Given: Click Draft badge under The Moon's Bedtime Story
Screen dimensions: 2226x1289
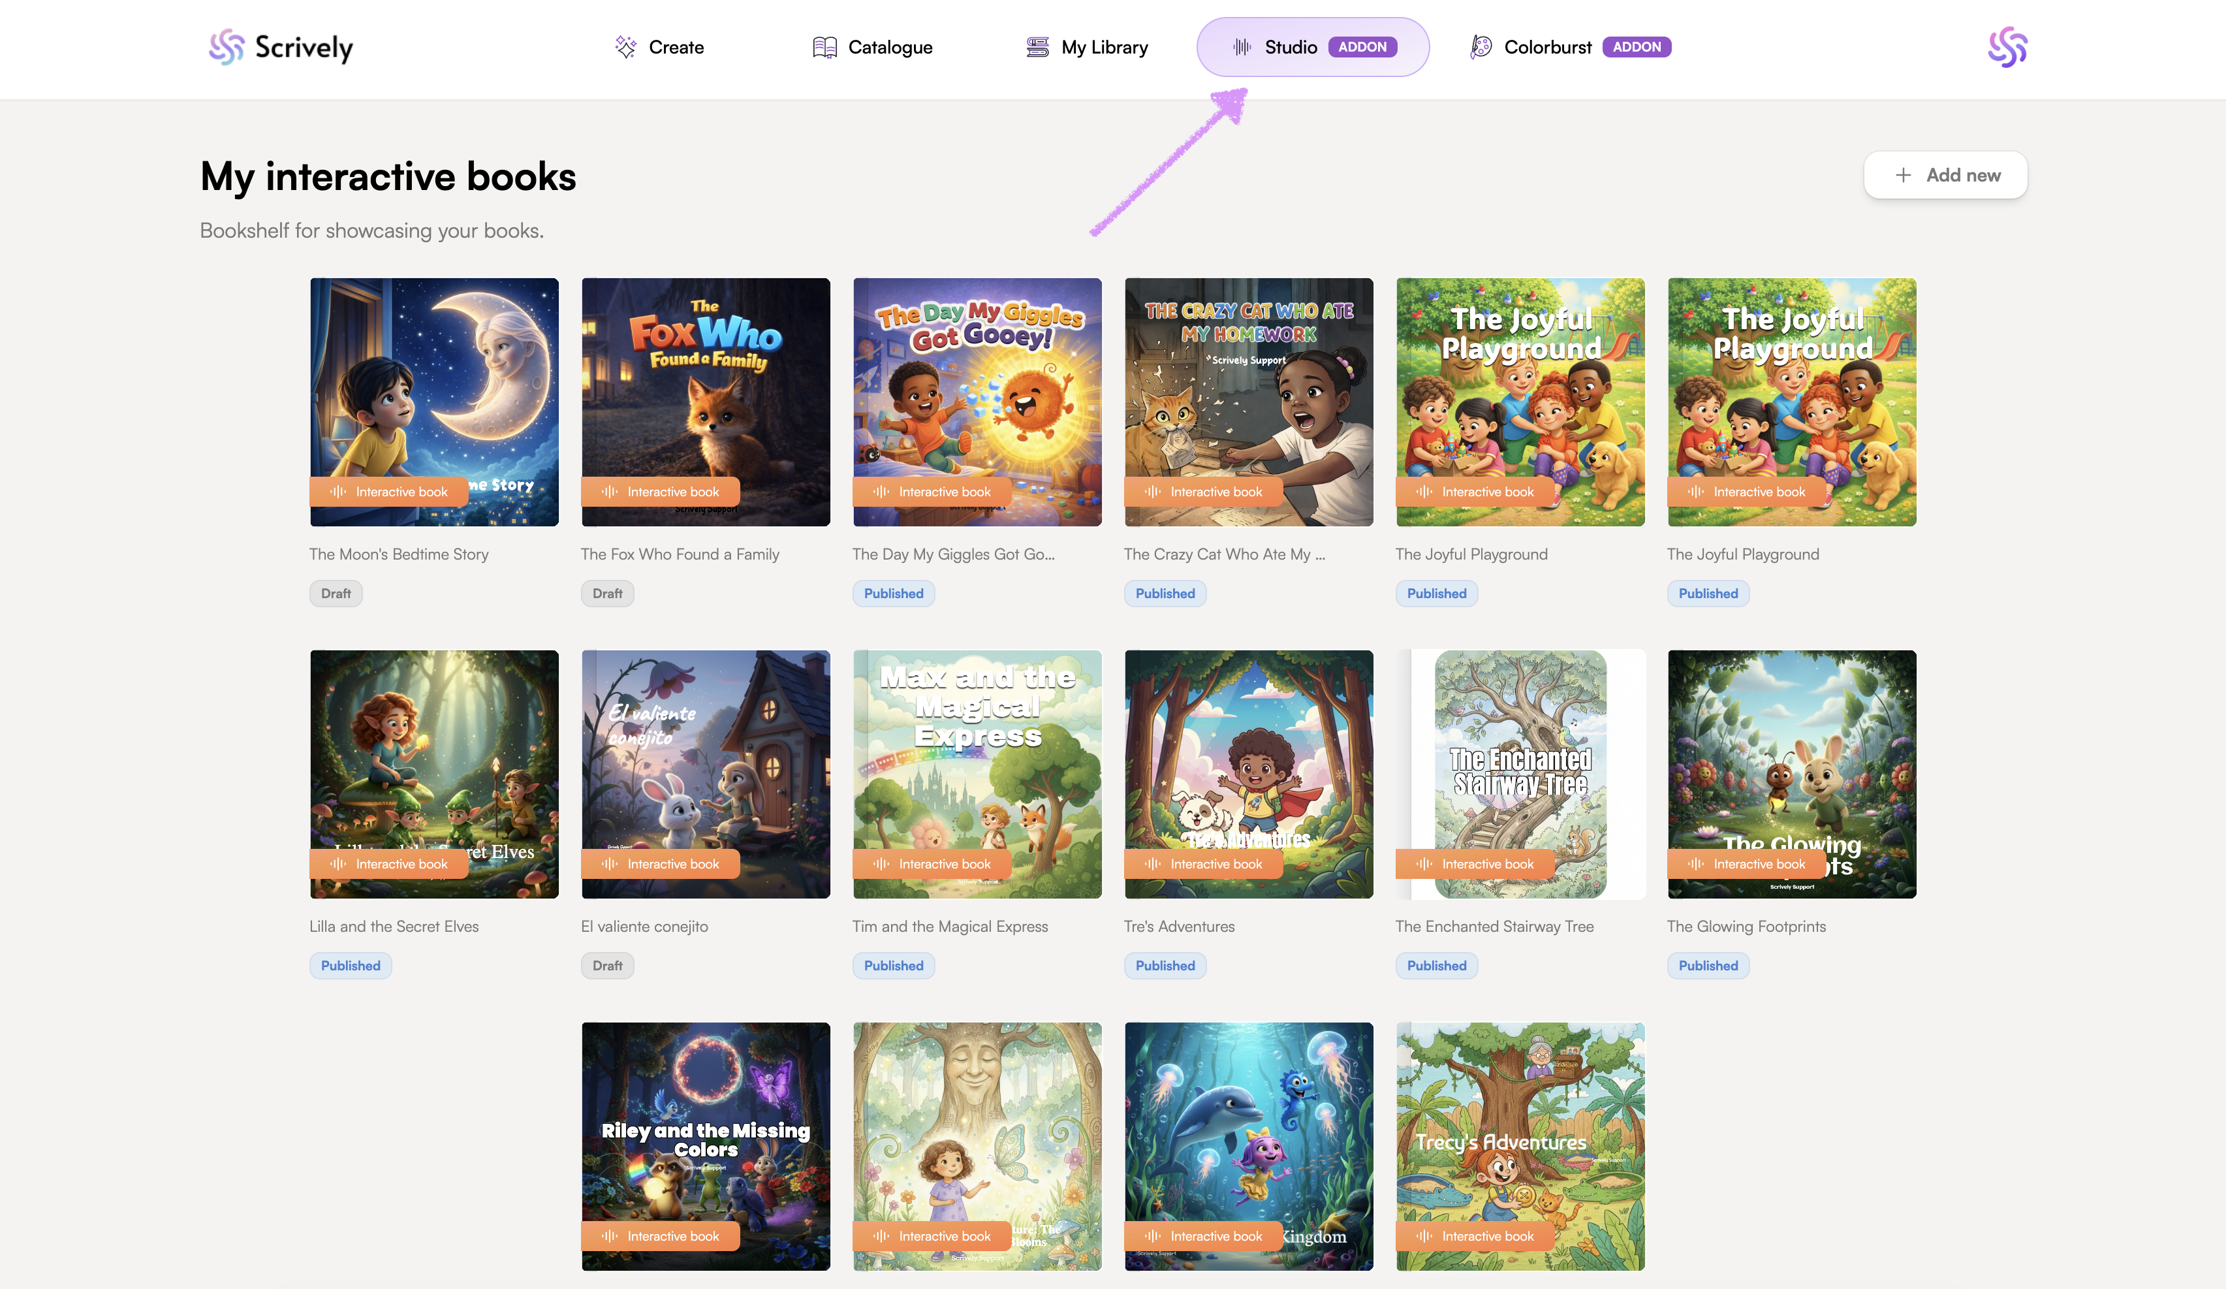Looking at the screenshot, I should pyautogui.click(x=336, y=594).
